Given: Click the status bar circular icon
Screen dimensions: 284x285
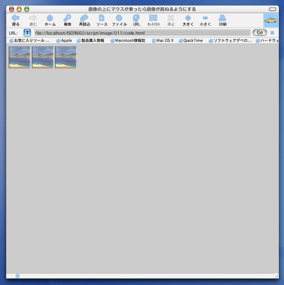Looking at the screenshot, I should click(18, 276).
